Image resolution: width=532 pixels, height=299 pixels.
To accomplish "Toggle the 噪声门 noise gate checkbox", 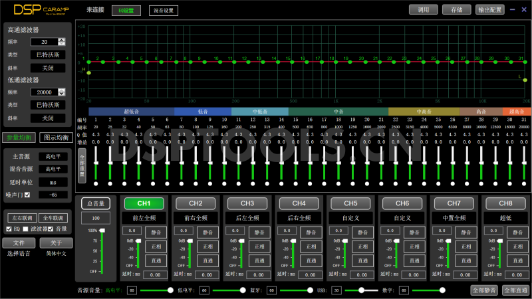I will click(x=27, y=195).
